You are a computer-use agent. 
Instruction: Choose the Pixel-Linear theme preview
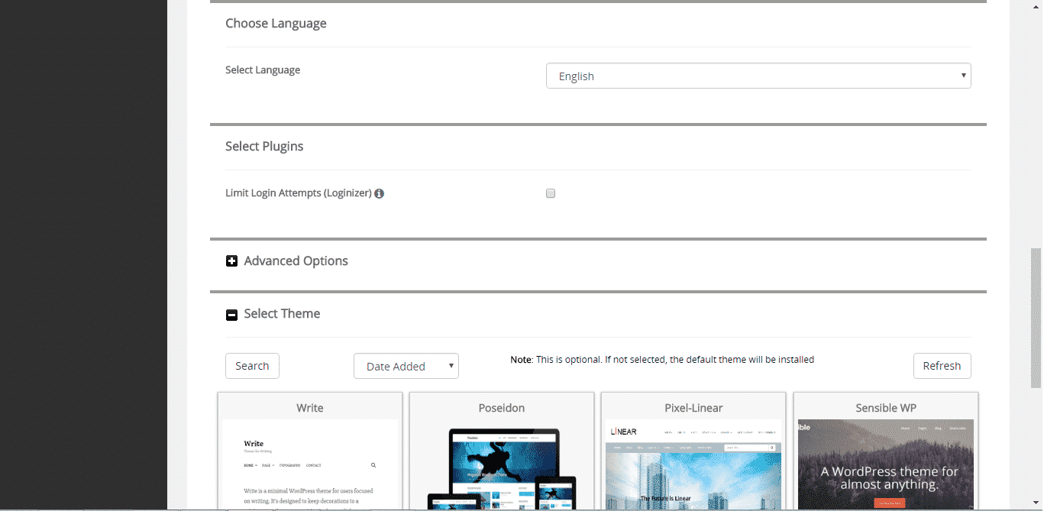[x=693, y=464]
